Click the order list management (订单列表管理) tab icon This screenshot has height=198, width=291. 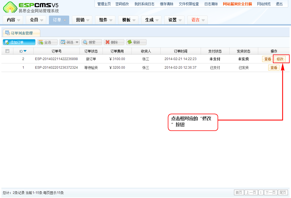(x=7, y=33)
